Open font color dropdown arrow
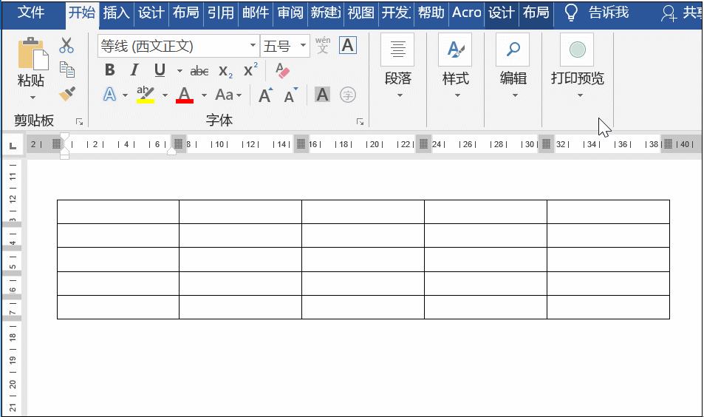Image resolution: width=704 pixels, height=417 pixels. click(x=204, y=95)
